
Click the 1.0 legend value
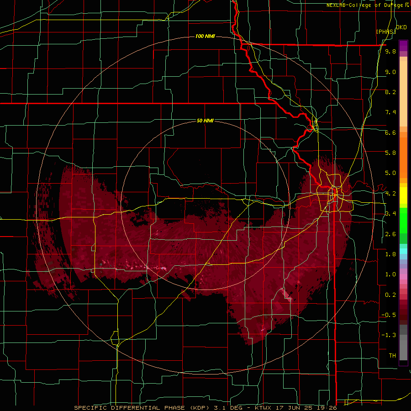390,274
